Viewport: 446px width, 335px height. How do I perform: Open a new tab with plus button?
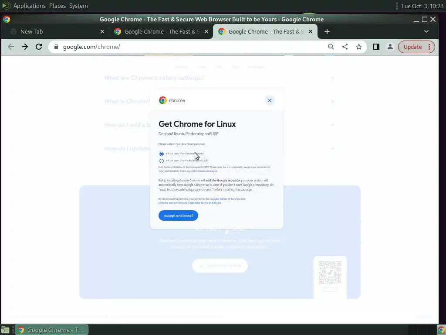pyautogui.click(x=327, y=31)
